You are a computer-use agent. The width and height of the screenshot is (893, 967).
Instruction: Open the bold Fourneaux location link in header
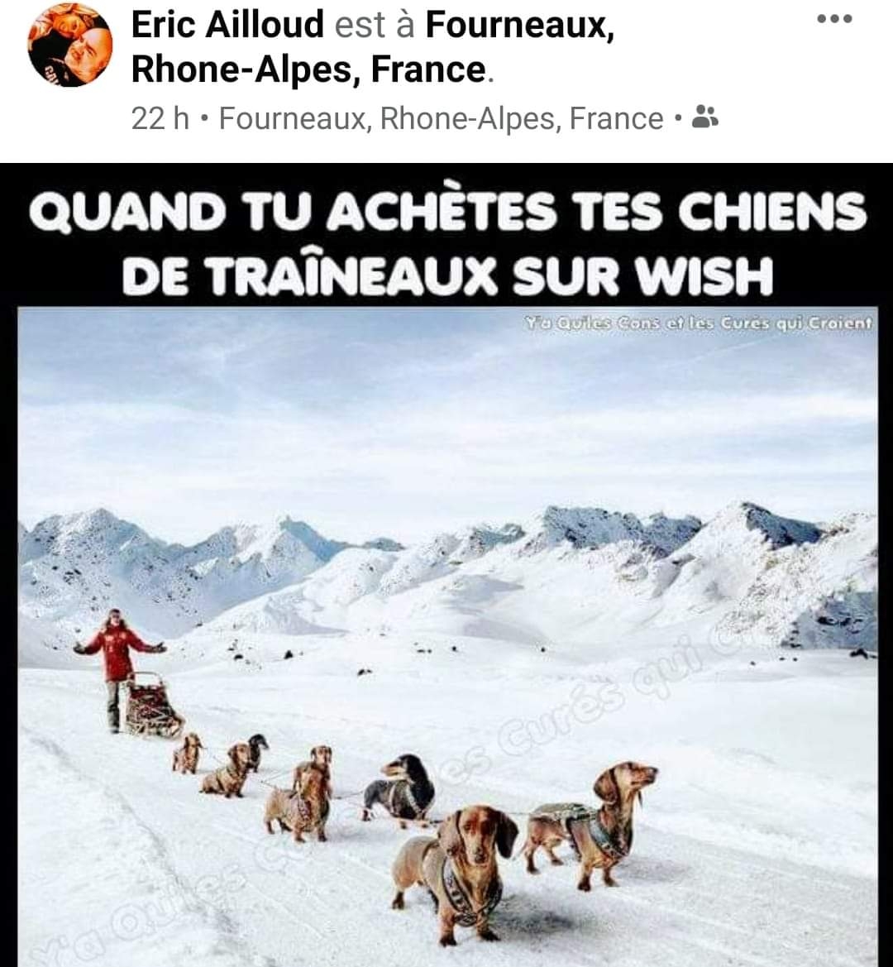click(x=519, y=25)
